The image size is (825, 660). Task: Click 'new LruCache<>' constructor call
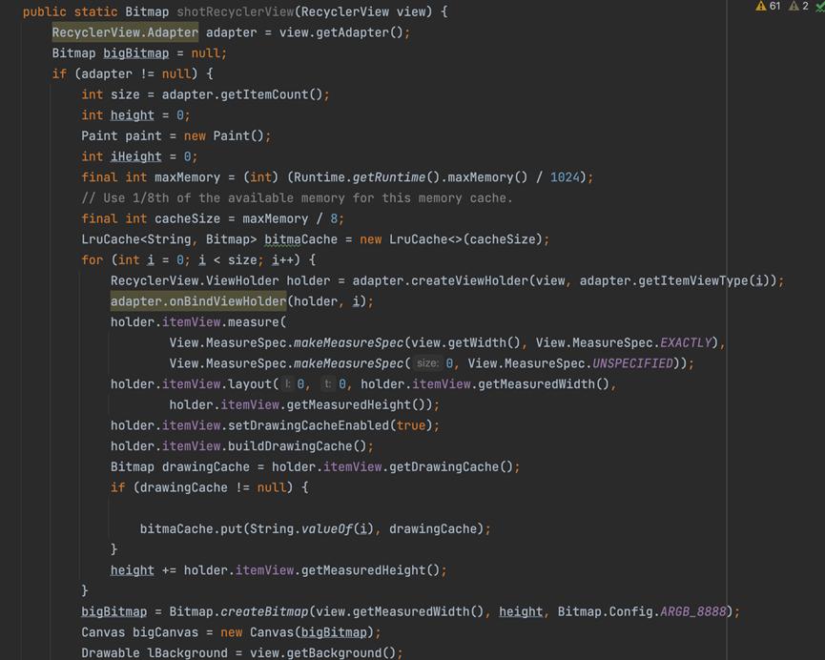(411, 239)
